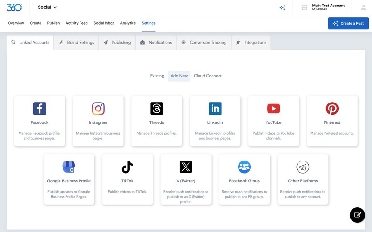This screenshot has height=232, width=372.
Task: Choose the TikTok logo icon
Action: click(127, 167)
